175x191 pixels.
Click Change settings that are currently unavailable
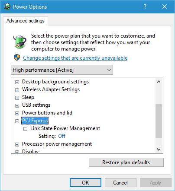coord(75,58)
